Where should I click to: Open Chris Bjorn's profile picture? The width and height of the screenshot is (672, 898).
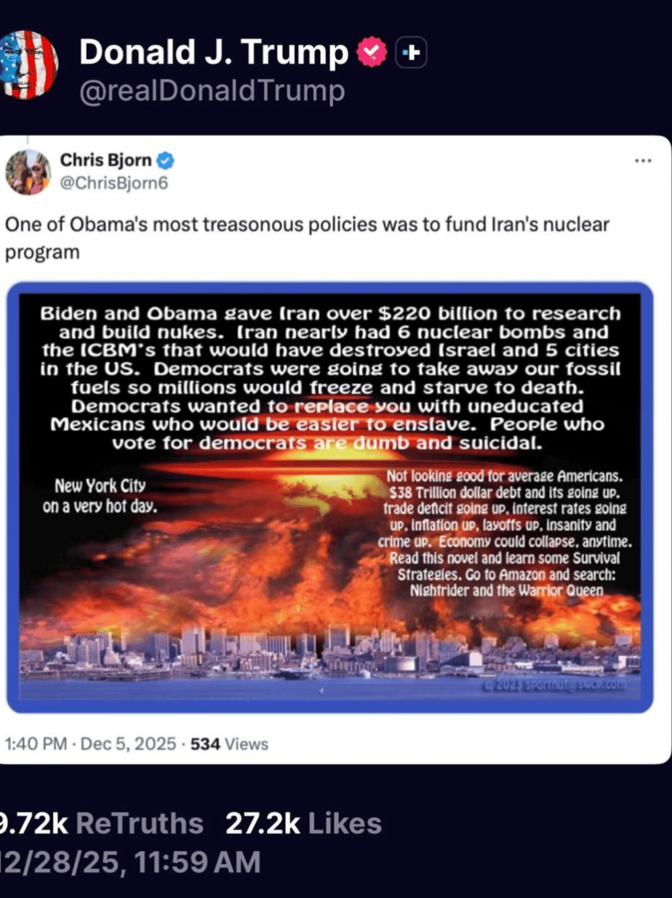click(x=28, y=172)
